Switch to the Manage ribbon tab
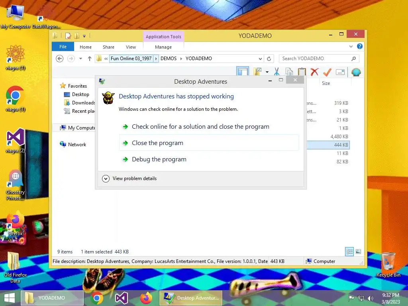Image resolution: width=408 pixels, height=306 pixels. click(x=163, y=47)
